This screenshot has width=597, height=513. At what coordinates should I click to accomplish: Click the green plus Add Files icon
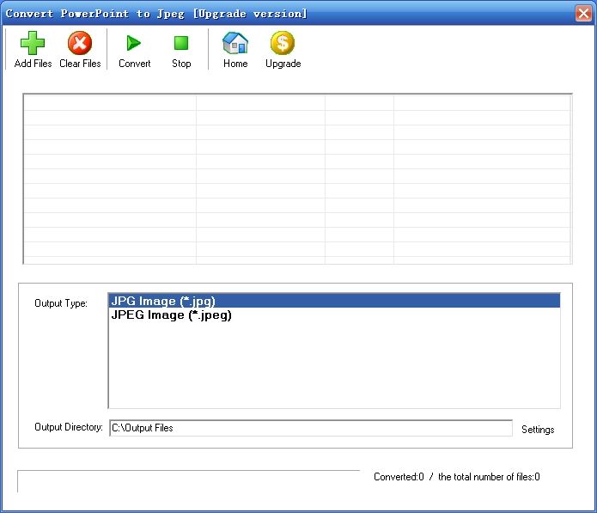[x=33, y=44]
